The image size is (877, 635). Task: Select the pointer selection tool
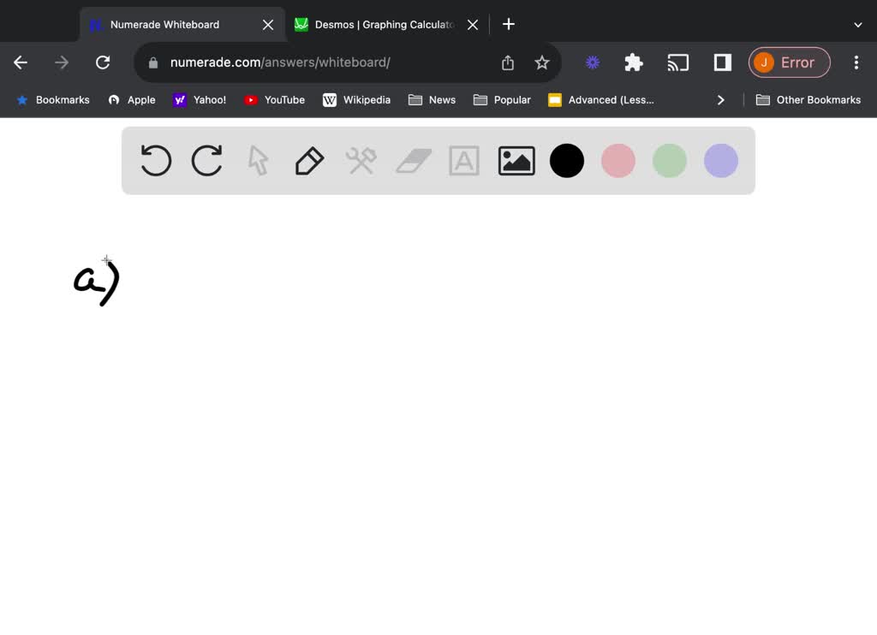(x=258, y=161)
